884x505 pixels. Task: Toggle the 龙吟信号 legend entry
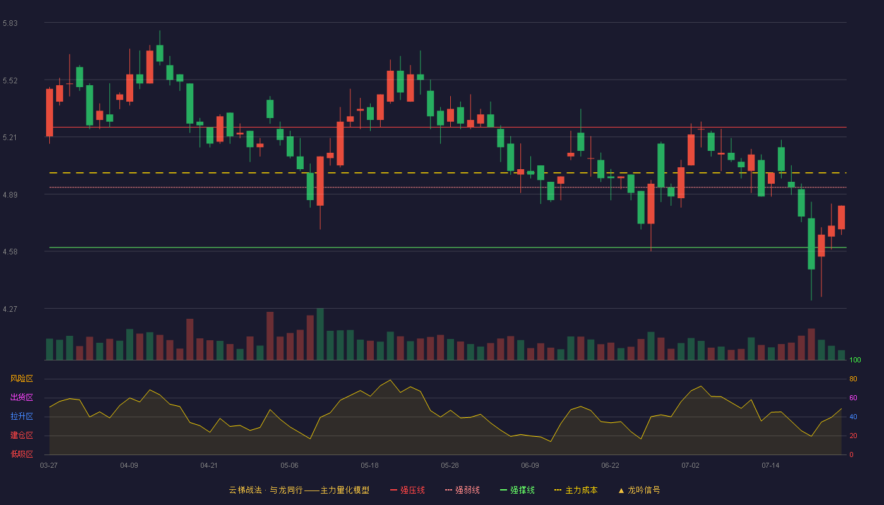point(639,490)
